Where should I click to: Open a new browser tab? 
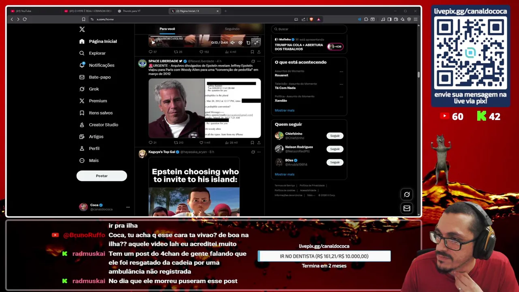(225, 11)
